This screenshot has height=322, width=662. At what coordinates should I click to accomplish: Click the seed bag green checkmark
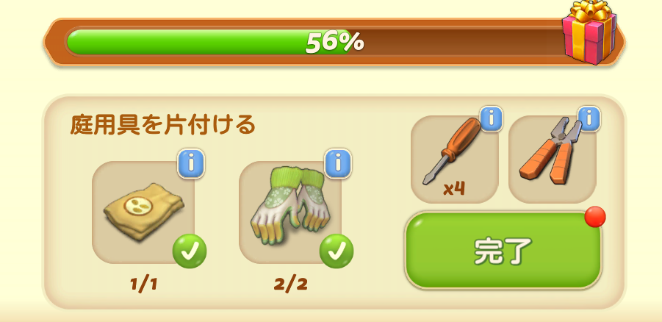pyautogui.click(x=190, y=251)
